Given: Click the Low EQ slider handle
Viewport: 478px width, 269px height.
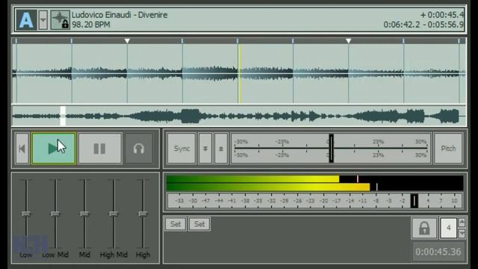Looking at the screenshot, I should tap(26, 214).
